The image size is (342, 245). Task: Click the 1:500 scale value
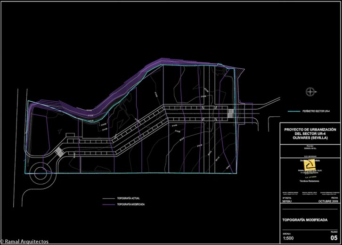coord(287,238)
